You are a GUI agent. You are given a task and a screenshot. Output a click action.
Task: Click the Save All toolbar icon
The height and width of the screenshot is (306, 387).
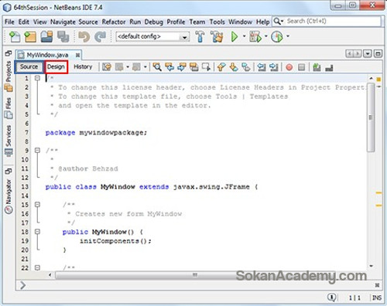pos(63,36)
